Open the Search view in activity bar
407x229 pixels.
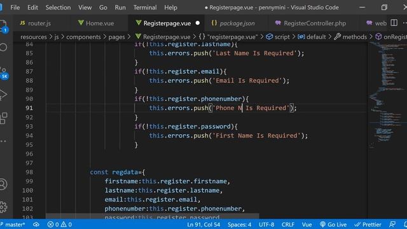(3, 47)
